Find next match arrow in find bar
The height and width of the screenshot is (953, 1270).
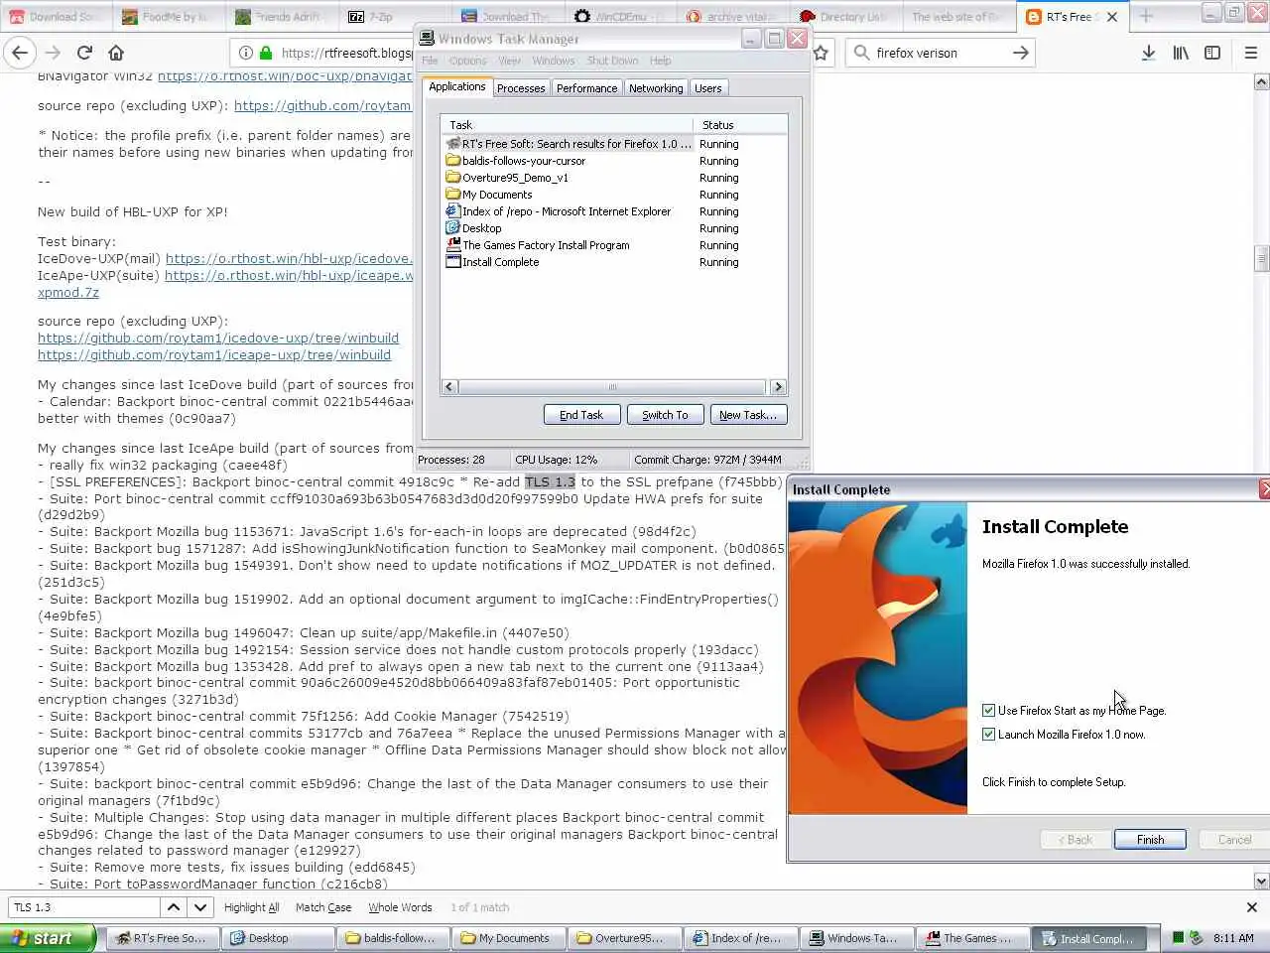tap(200, 907)
